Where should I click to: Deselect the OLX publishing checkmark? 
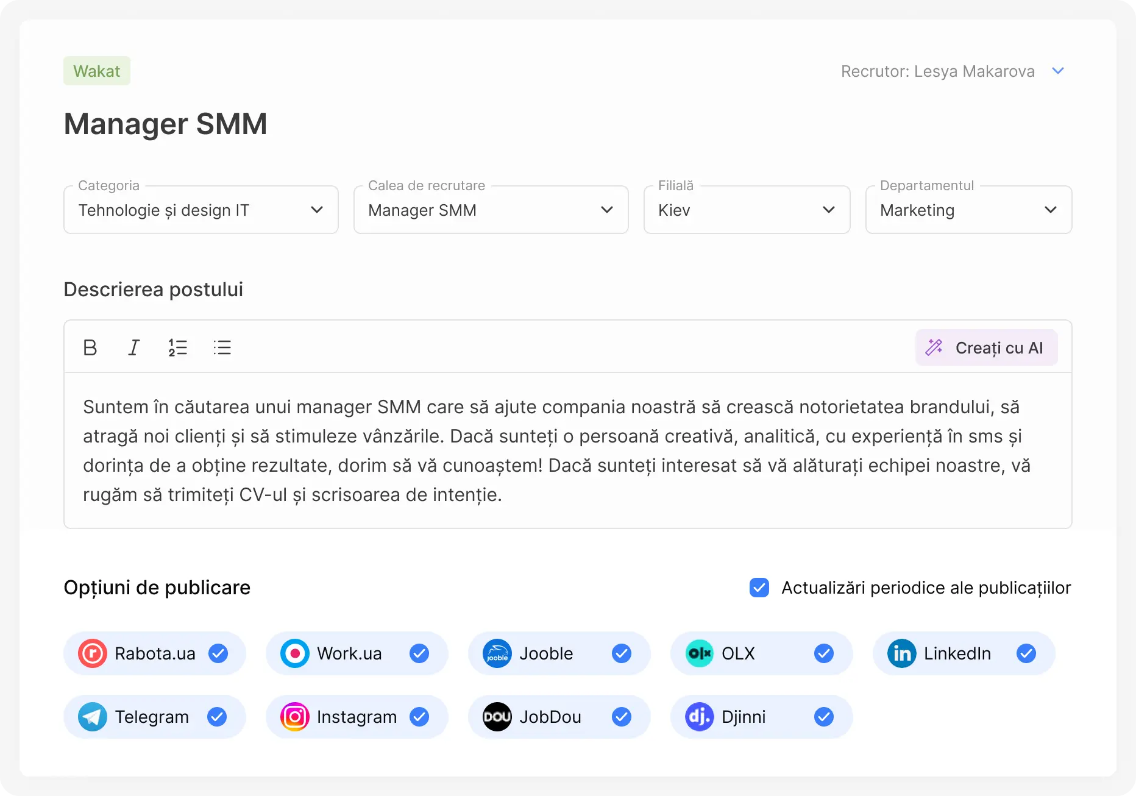pos(824,653)
